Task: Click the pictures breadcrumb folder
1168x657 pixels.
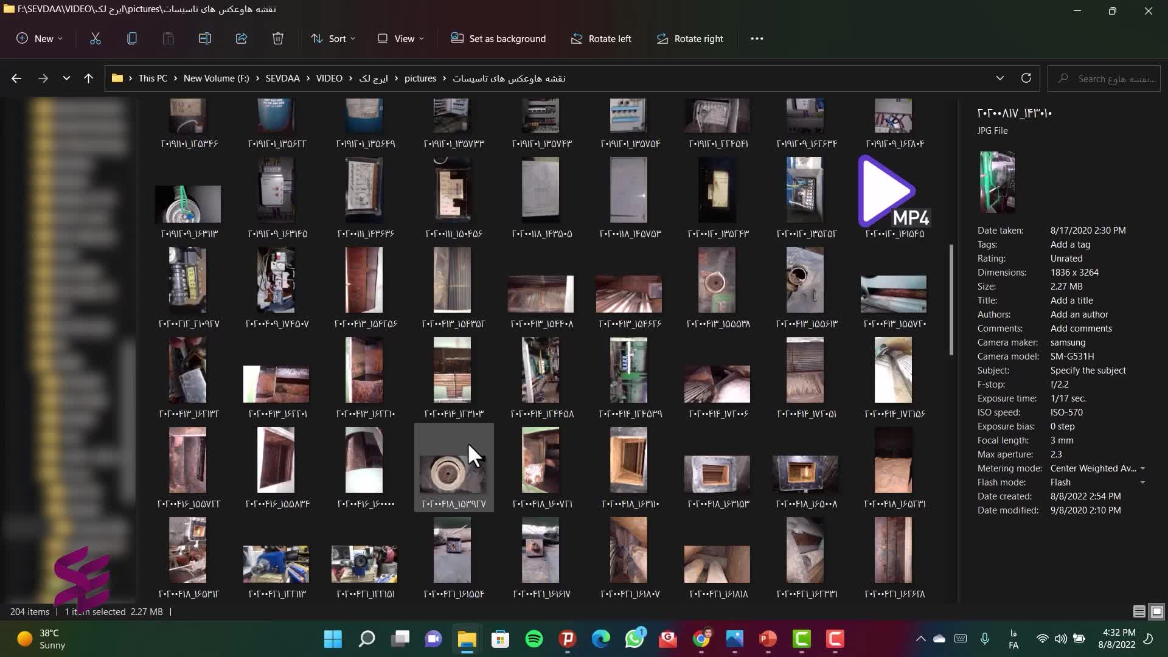Action: click(420, 78)
